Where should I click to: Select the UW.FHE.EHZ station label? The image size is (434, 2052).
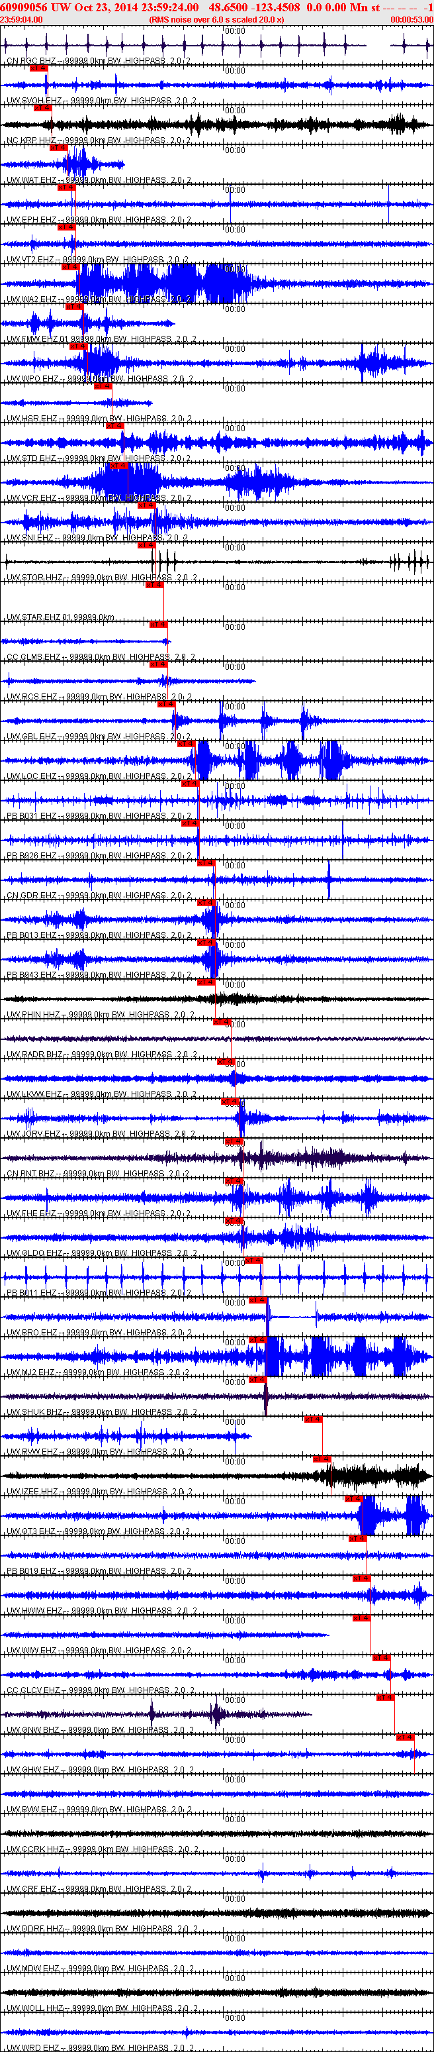[99, 1215]
